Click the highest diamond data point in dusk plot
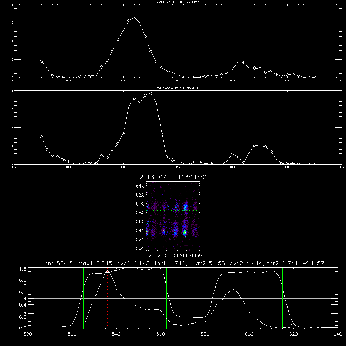This screenshot has height=346, width=346. click(x=151, y=93)
